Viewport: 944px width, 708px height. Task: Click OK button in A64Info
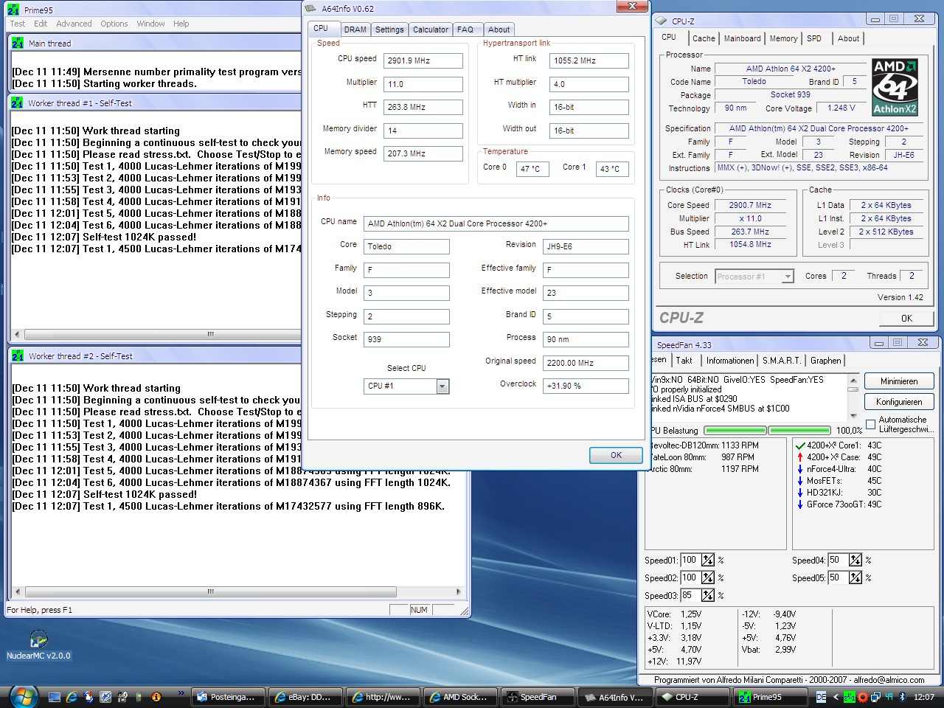coord(616,455)
